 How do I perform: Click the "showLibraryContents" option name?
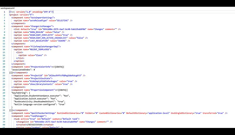pyautogui.click(x=41, y=84)
